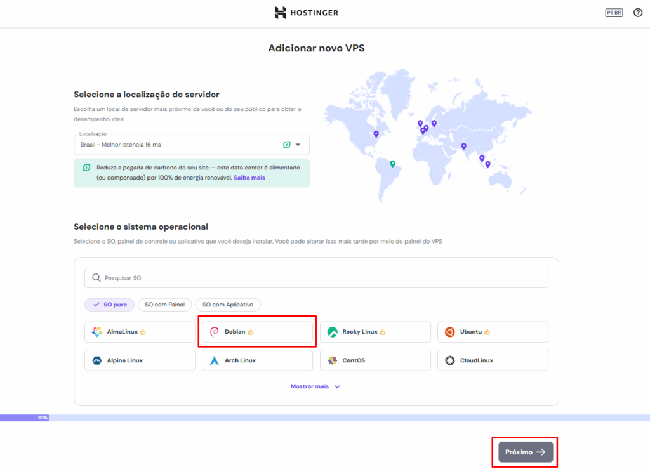The height and width of the screenshot is (474, 650).
Task: Click the North America pin on the map
Action: coord(376,135)
